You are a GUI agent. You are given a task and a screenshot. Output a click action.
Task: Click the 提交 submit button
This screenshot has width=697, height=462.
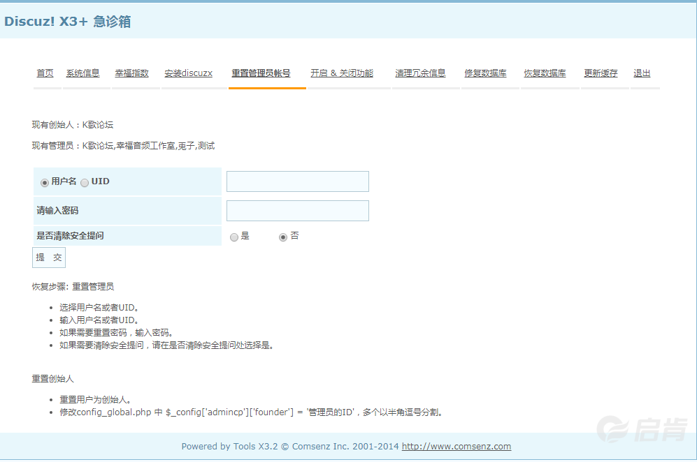(49, 258)
